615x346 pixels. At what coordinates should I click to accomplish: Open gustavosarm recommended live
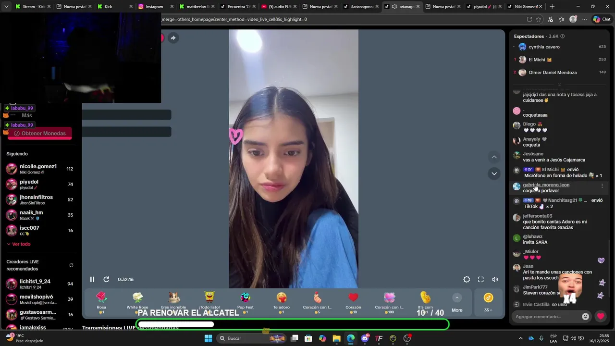coord(39,314)
